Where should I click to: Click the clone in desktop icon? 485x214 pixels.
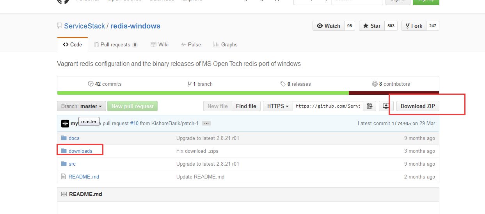coord(386,106)
